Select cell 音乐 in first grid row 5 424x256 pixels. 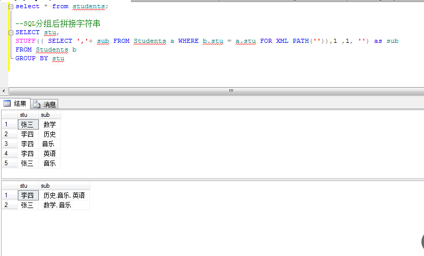[x=49, y=164]
